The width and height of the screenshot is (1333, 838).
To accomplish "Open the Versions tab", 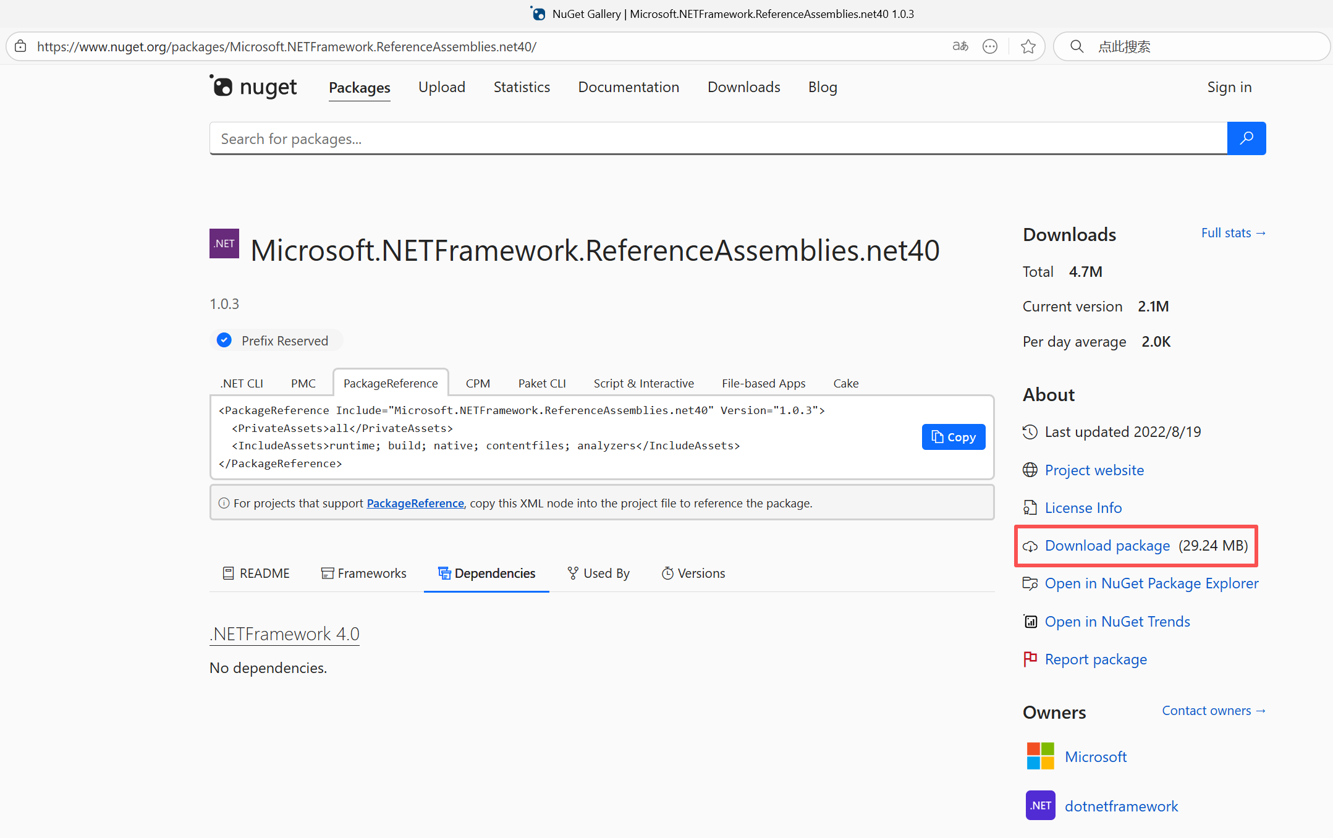I will (x=693, y=573).
